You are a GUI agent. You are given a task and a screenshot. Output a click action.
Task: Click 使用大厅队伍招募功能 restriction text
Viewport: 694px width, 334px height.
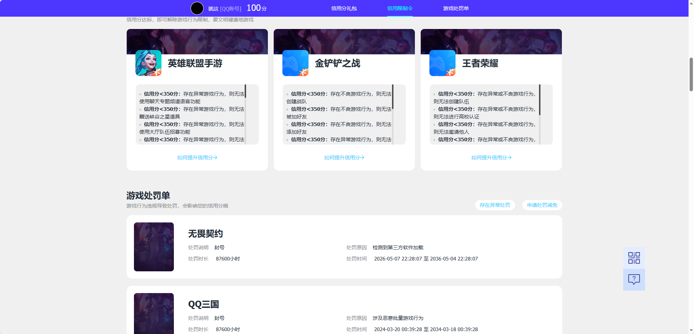click(x=165, y=132)
